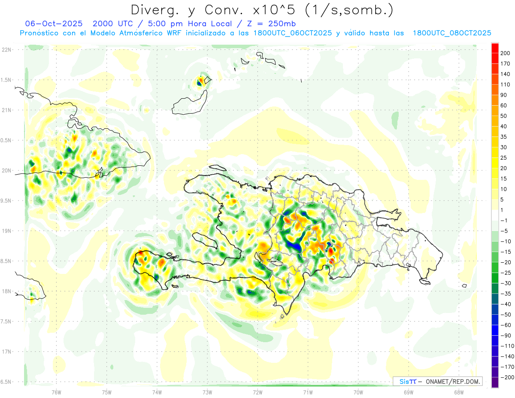This screenshot has width=515, height=398.
Task: Click the "76W" longitude axis label
Action: click(x=56, y=392)
